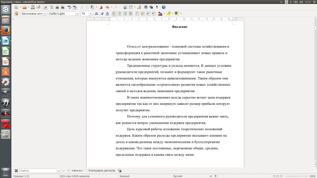Apply paragraph background color

pyautogui.click(x=177, y=13)
